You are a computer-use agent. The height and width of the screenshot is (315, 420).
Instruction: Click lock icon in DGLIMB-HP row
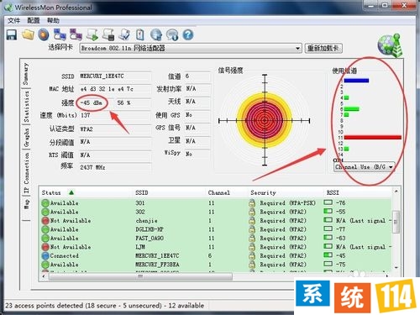click(252, 229)
